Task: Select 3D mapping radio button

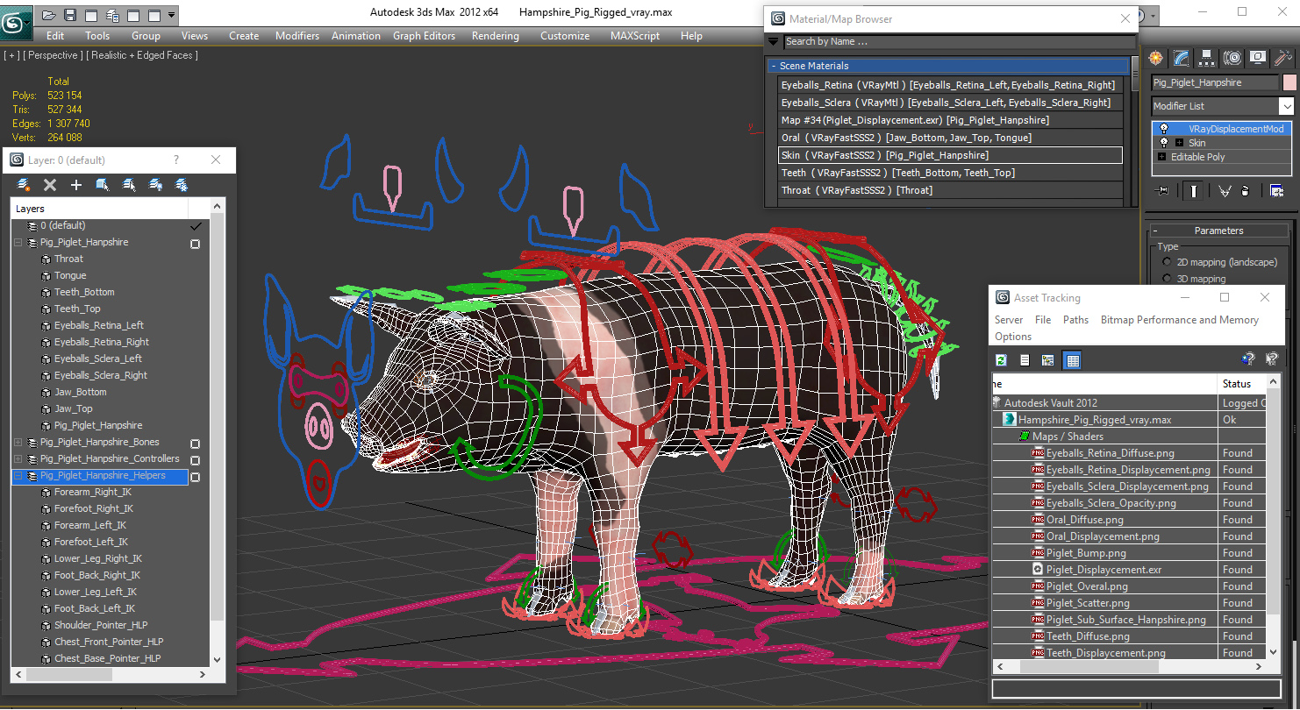Action: (1167, 279)
